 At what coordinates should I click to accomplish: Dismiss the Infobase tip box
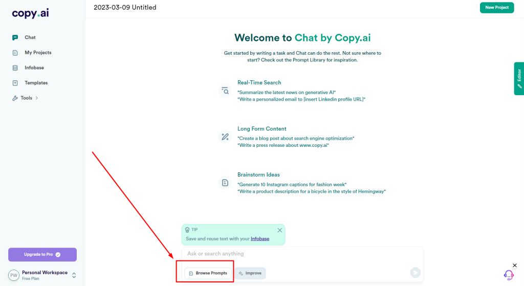[280, 230]
